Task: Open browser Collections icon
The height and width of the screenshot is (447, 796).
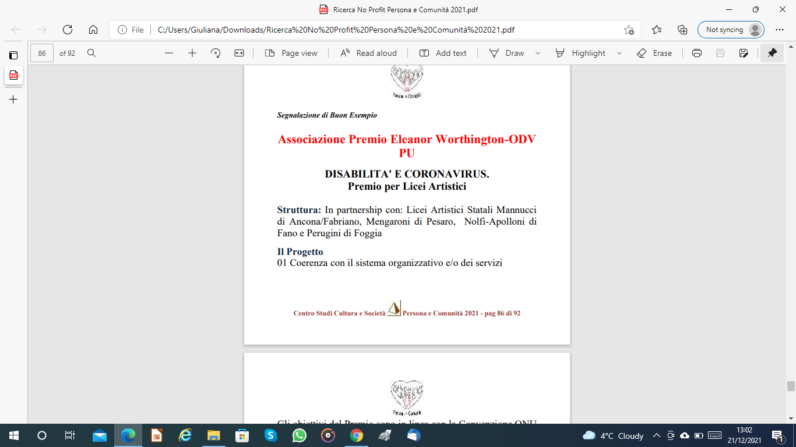Action: [x=682, y=30]
